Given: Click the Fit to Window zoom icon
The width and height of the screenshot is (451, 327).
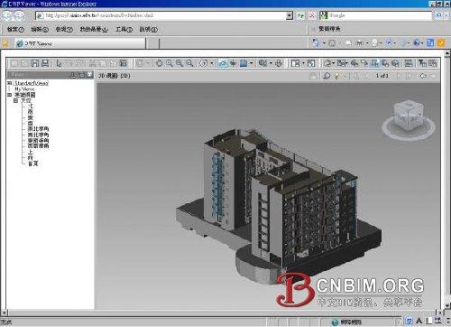Looking at the screenshot, I should (x=189, y=63).
